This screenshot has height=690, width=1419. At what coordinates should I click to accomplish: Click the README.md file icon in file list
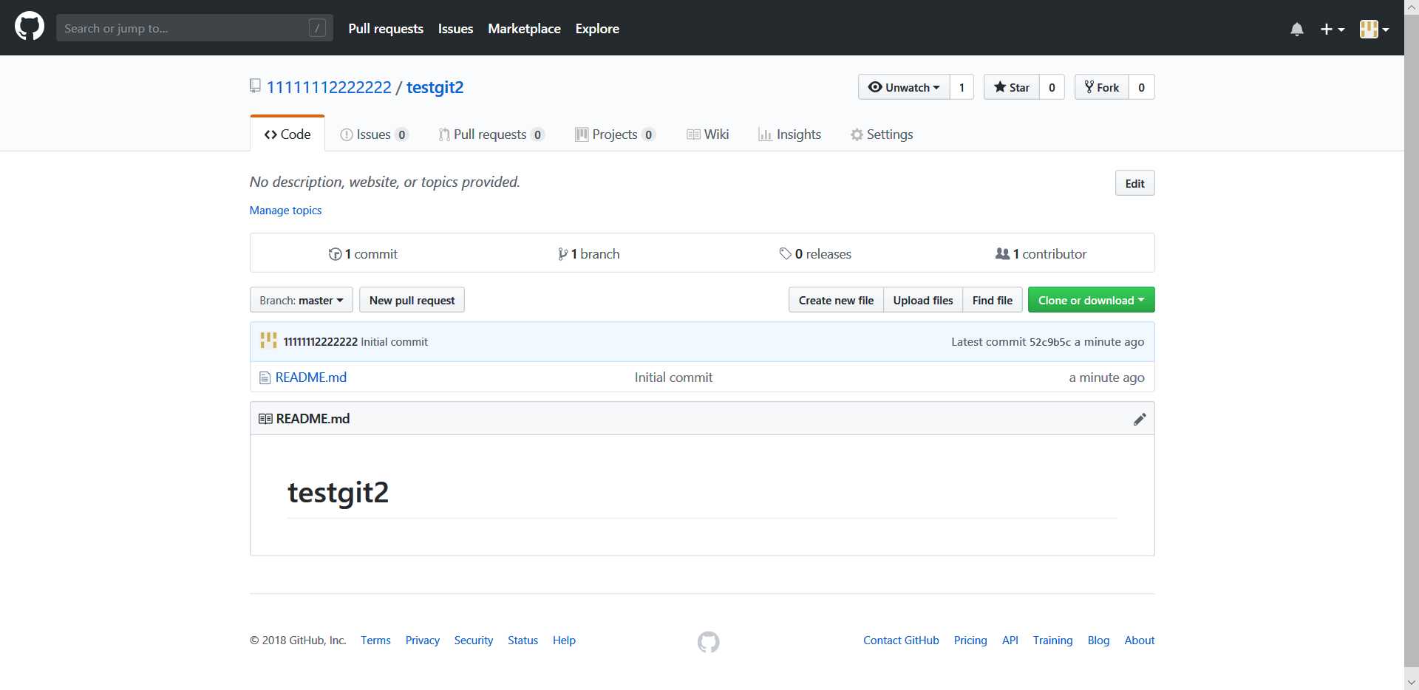(265, 378)
